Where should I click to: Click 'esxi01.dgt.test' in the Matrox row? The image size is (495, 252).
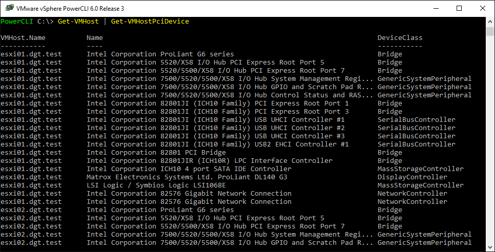pyautogui.click(x=31, y=177)
